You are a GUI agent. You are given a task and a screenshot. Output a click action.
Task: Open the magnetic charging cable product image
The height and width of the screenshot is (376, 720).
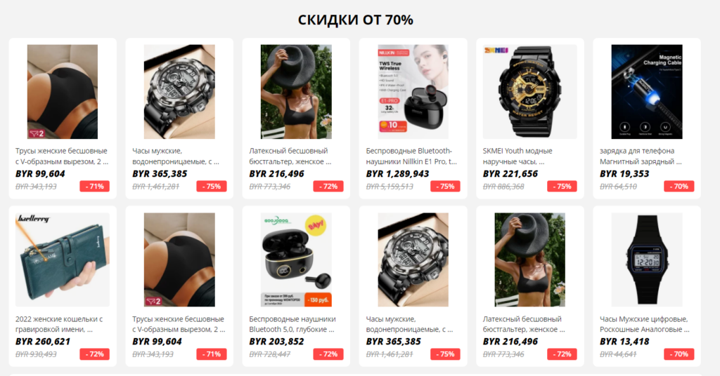pos(647,92)
